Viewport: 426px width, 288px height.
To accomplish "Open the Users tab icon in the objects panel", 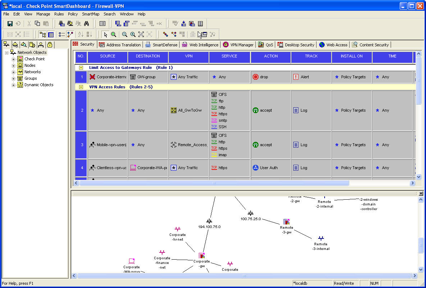I will (x=41, y=45).
